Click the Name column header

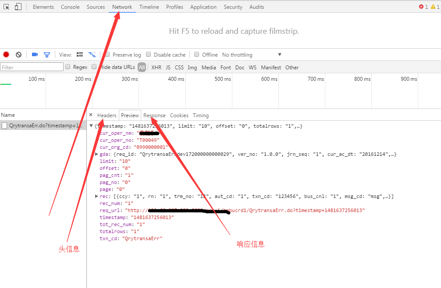8,115
